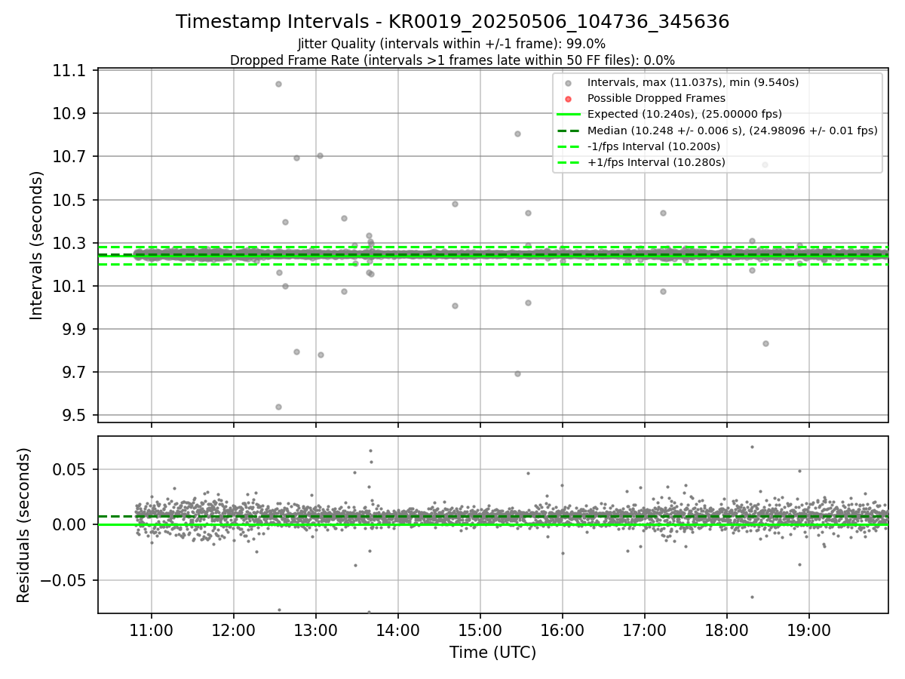Click the "Time (UTC)" x-axis label
The width and height of the screenshot is (905, 679).
pyautogui.click(x=492, y=653)
